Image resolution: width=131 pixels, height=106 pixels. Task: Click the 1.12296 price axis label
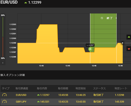(13, 57)
